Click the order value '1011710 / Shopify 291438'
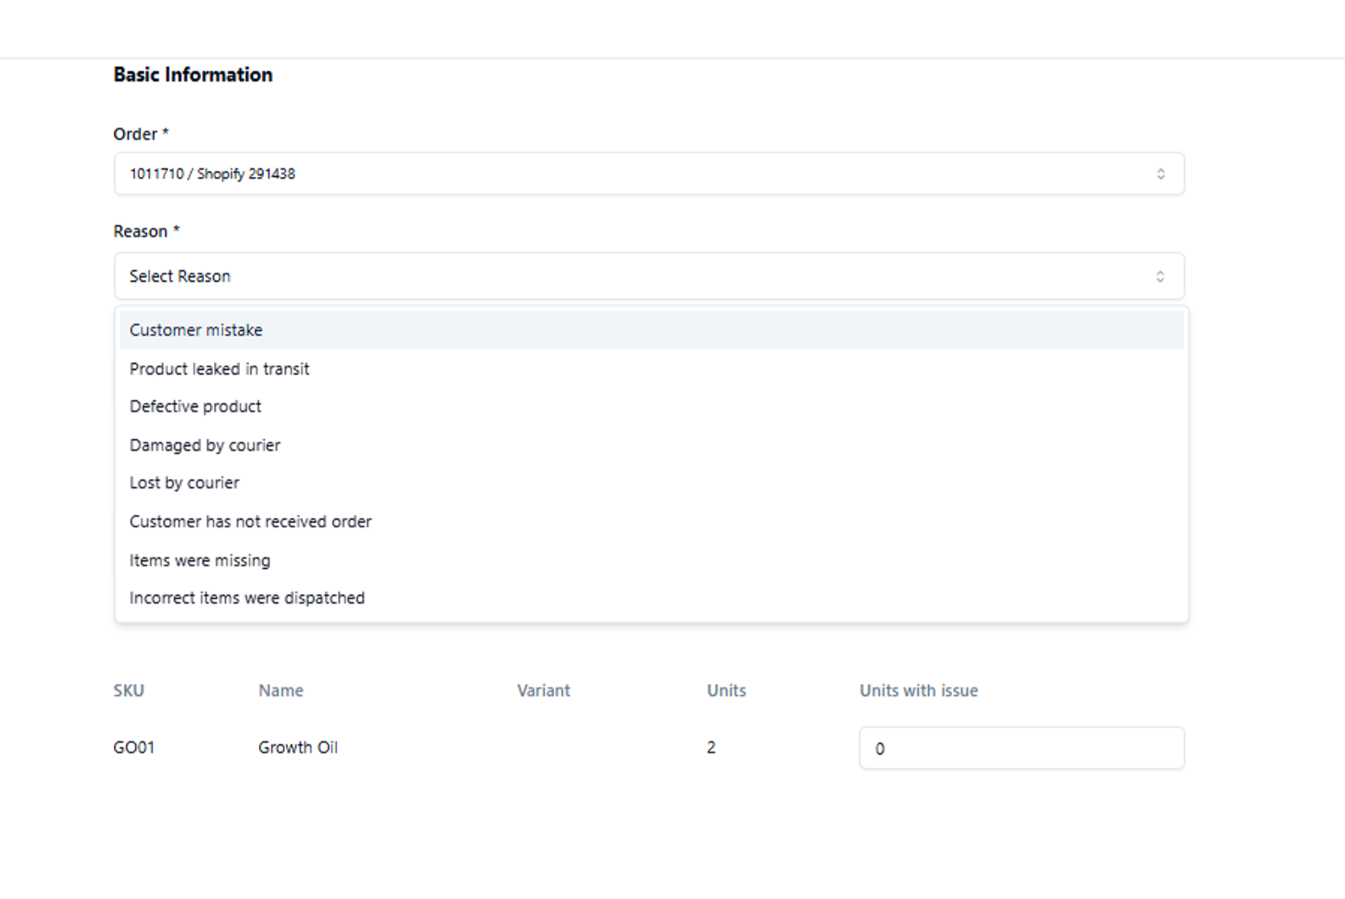Viewport: 1345px width, 899px height. click(214, 173)
